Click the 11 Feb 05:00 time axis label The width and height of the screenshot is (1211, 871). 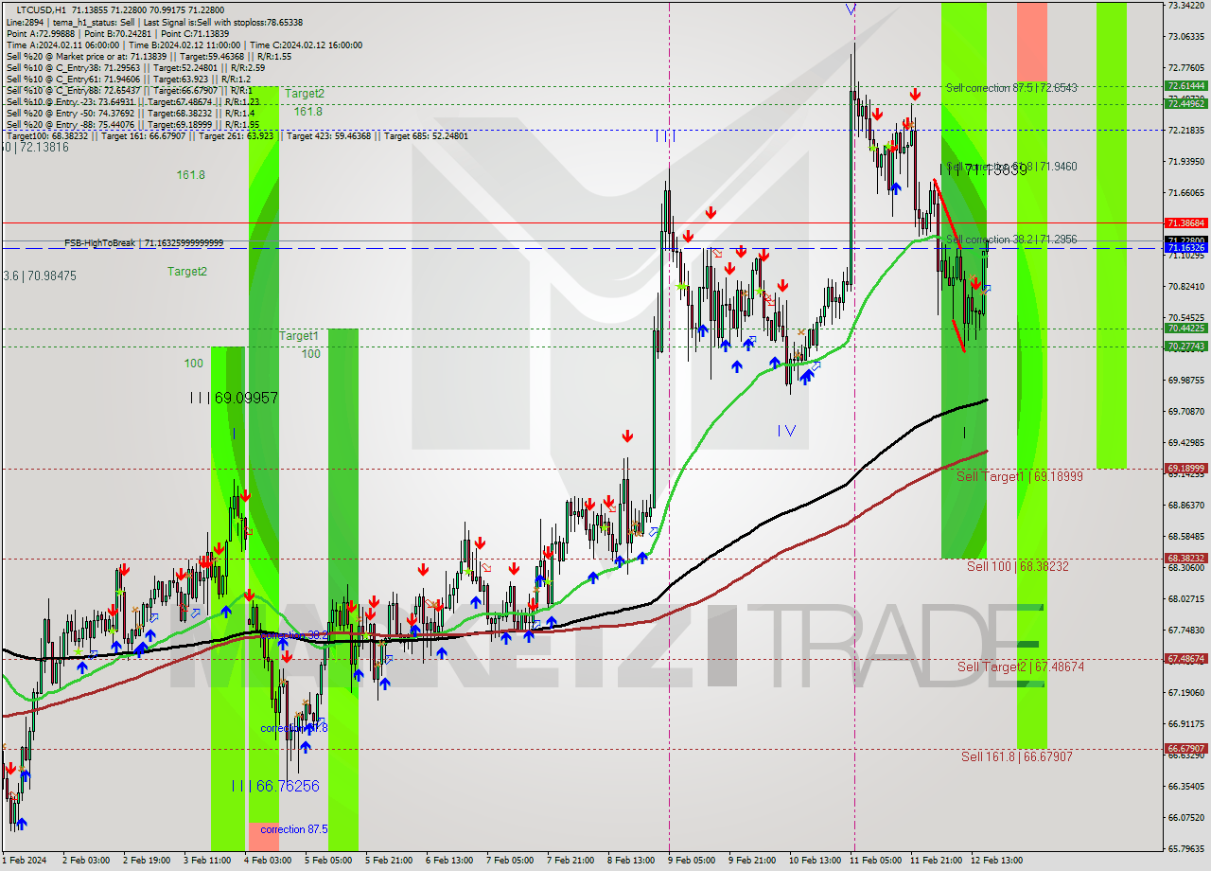[x=875, y=861]
